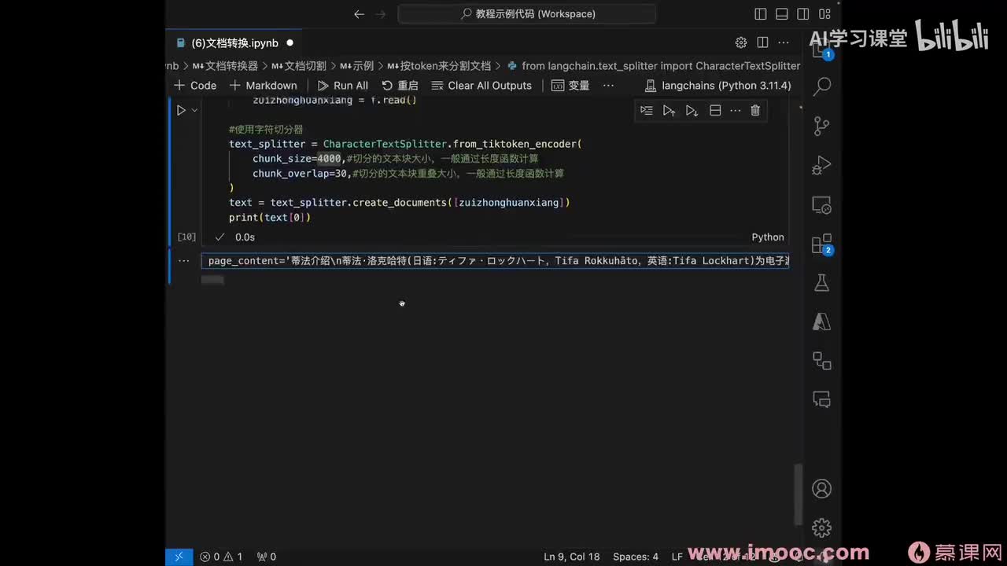Select breadcrumb from langchain.text_splitter import
Image resolution: width=1007 pixels, height=566 pixels.
[x=654, y=66]
